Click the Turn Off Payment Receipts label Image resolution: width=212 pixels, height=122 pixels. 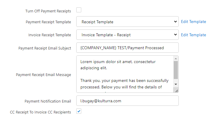tap(48, 11)
